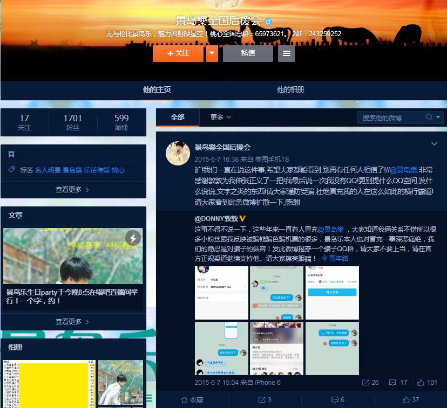
Task: Click the hamburger menu icon beside 私信
Action: 286,53
